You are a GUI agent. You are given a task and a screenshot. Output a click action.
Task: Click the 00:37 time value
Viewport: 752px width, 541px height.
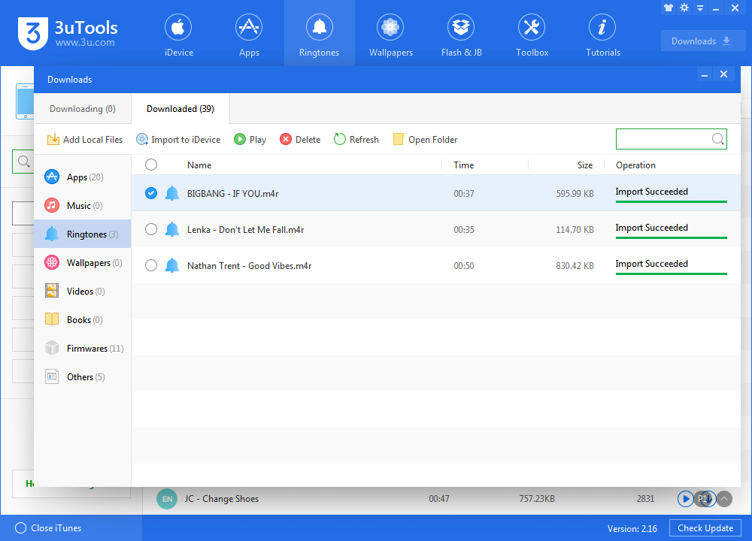464,194
